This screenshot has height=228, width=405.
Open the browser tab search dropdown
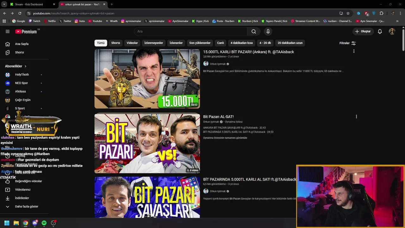click(4, 4)
